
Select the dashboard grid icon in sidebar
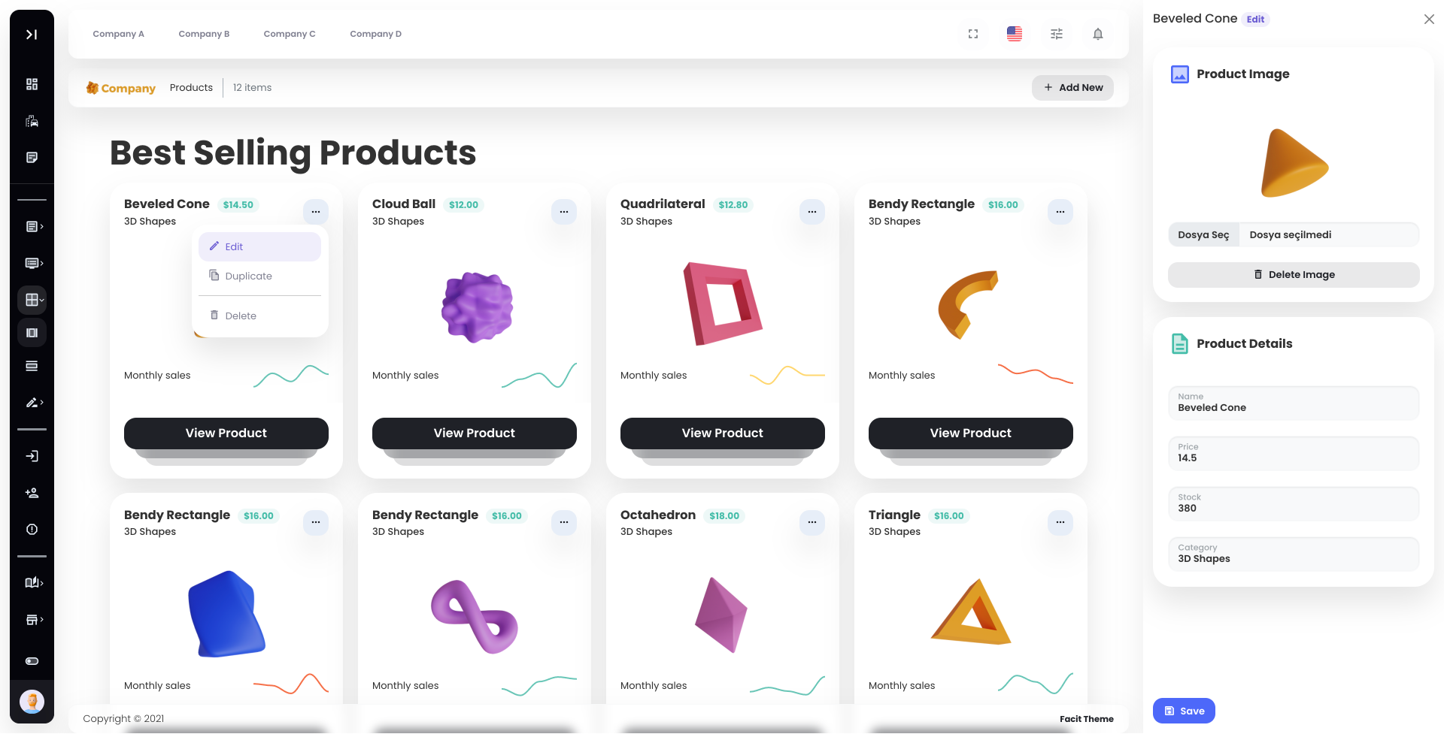point(32,84)
